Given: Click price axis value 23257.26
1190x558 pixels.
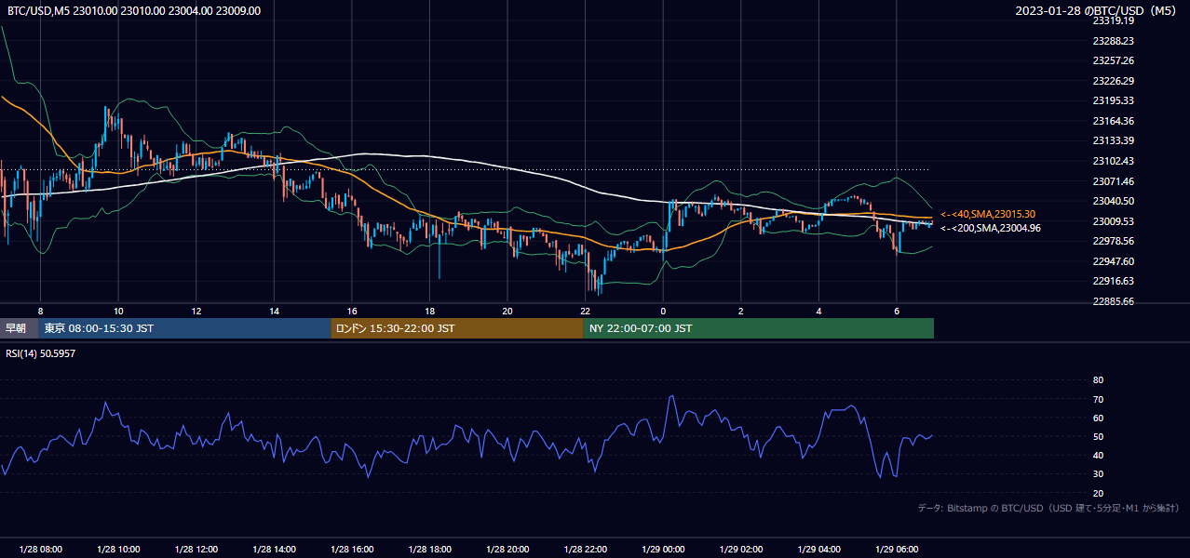Looking at the screenshot, I should (x=1114, y=60).
